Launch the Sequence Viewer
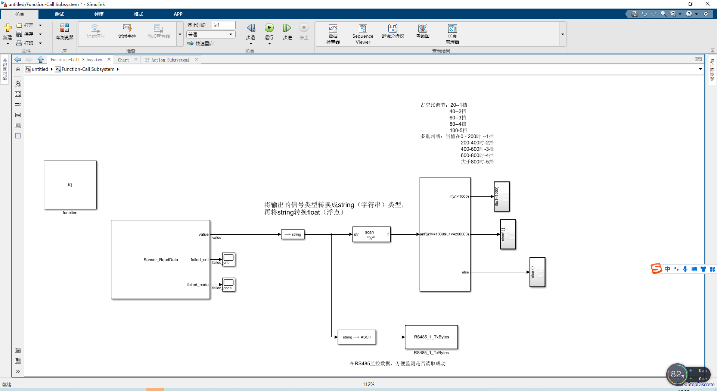 tap(363, 34)
